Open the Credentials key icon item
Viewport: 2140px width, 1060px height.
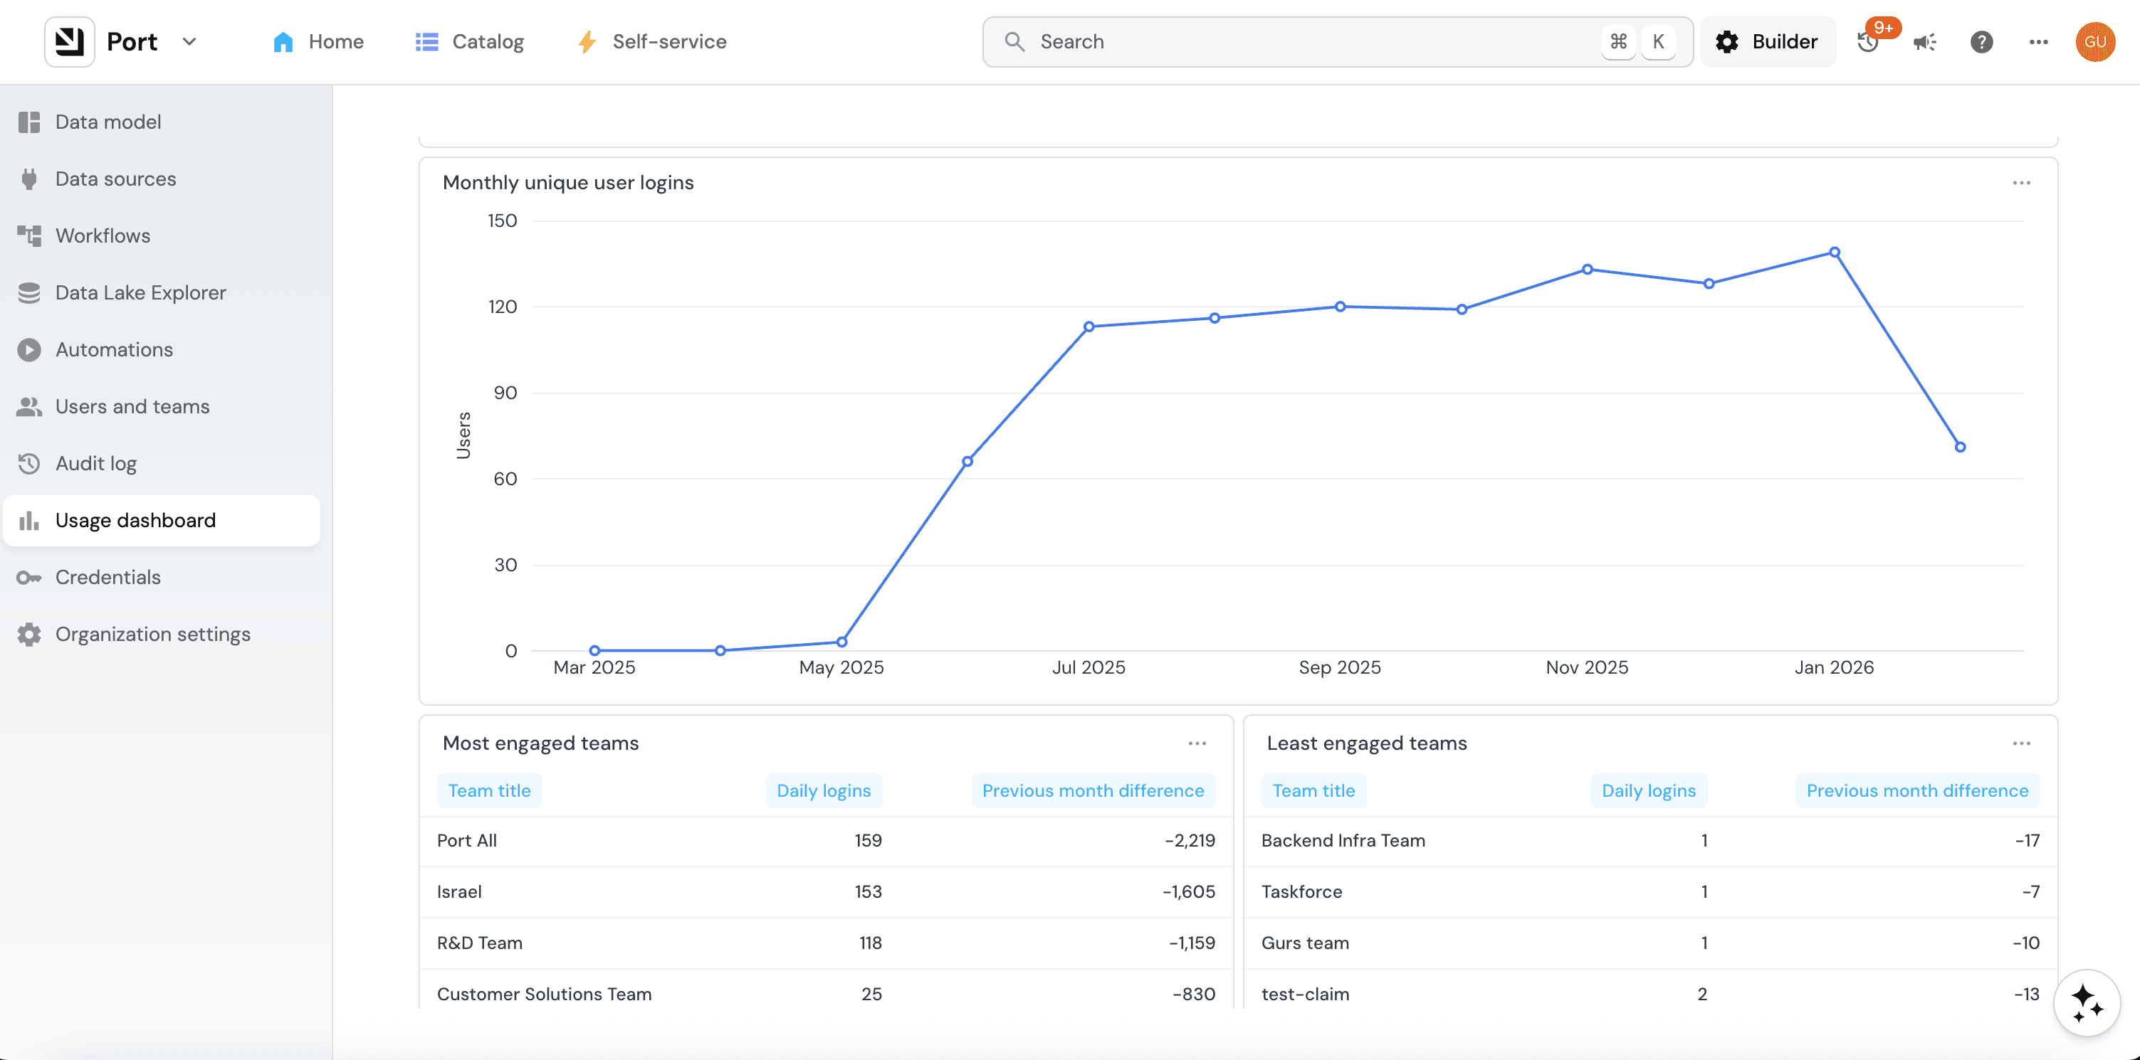pos(29,578)
